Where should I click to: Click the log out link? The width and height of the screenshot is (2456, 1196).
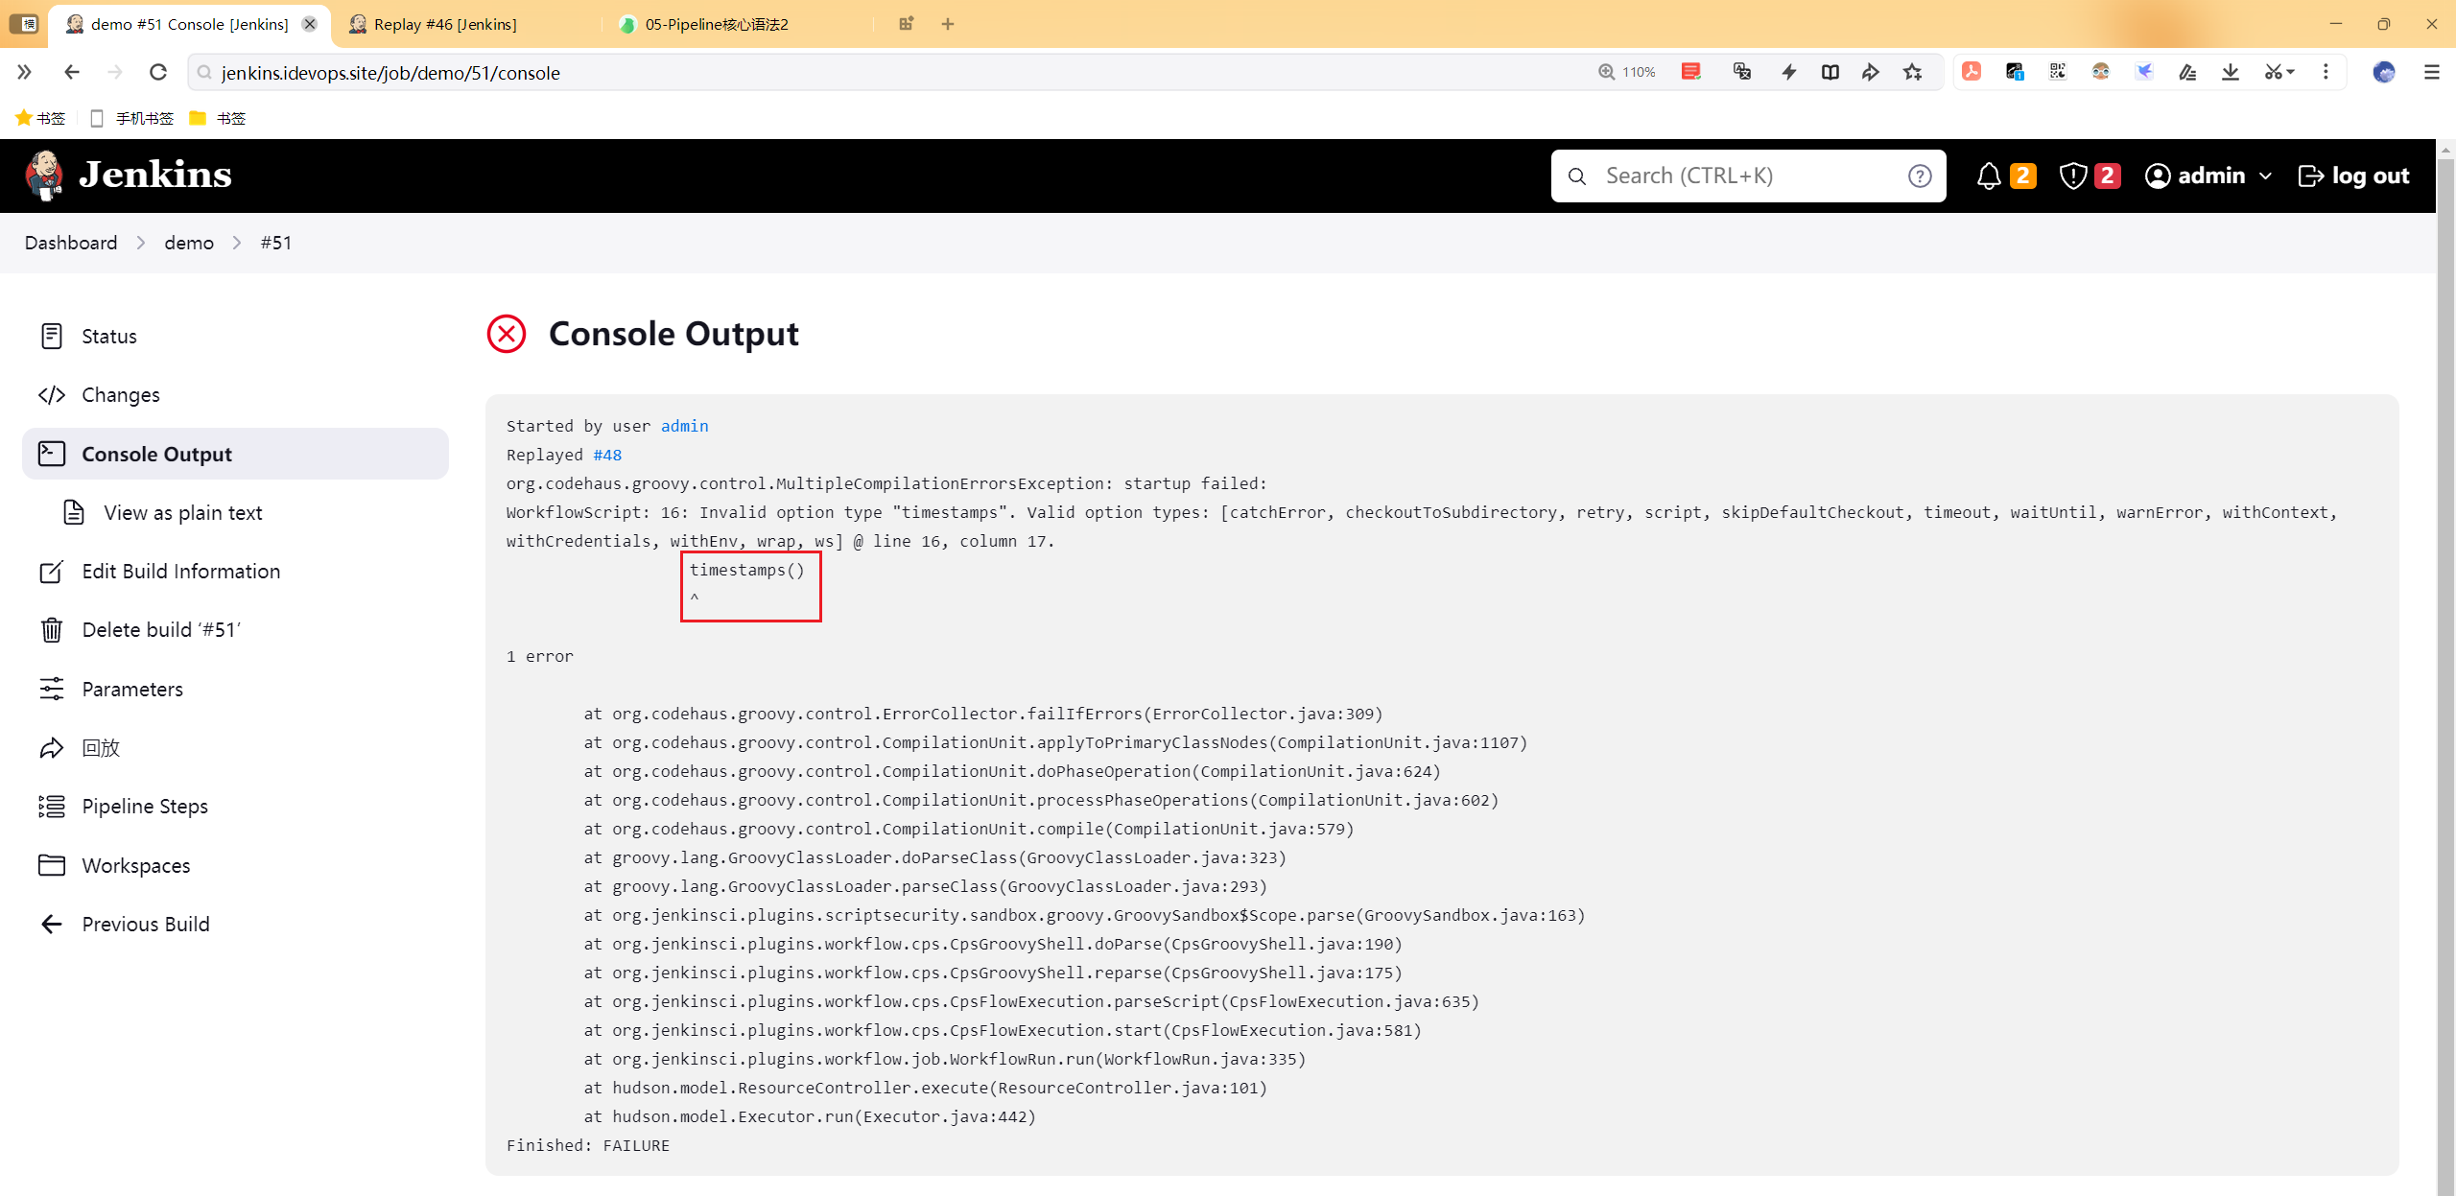2354,176
